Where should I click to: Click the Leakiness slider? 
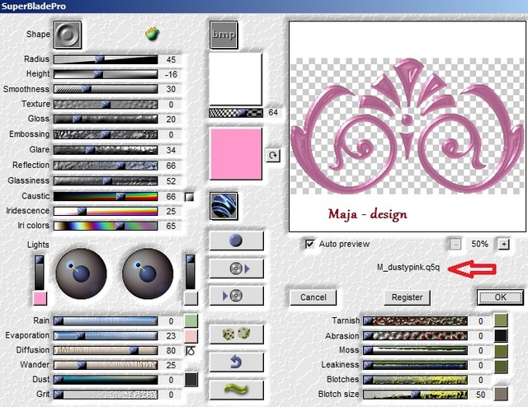point(416,365)
